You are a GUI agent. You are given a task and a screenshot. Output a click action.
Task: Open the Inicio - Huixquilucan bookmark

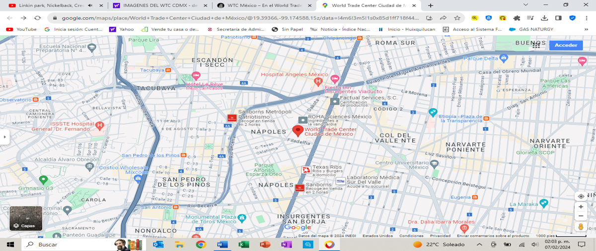click(x=406, y=29)
